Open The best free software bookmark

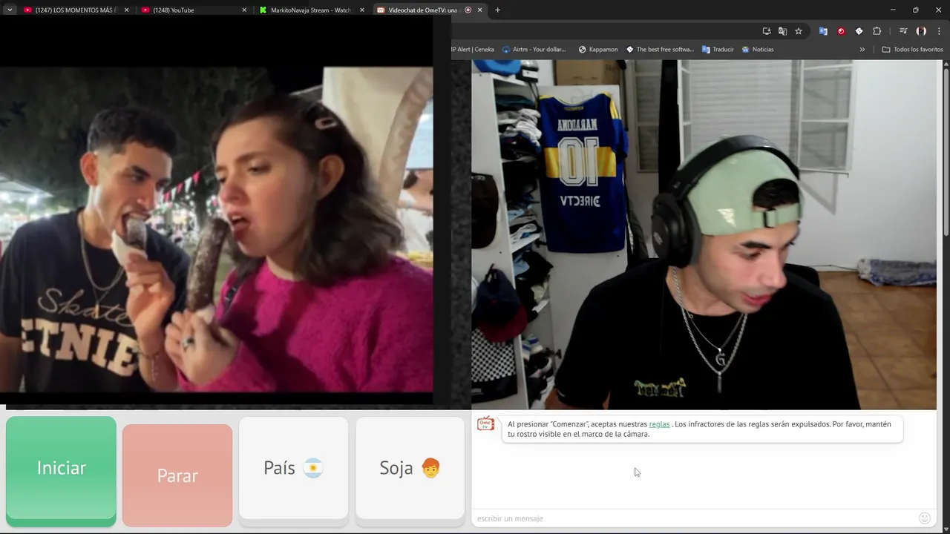660,50
